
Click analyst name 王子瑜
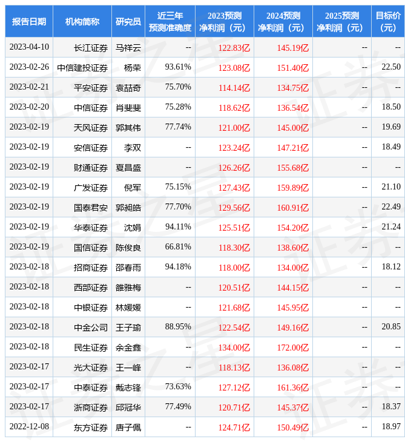(128, 328)
